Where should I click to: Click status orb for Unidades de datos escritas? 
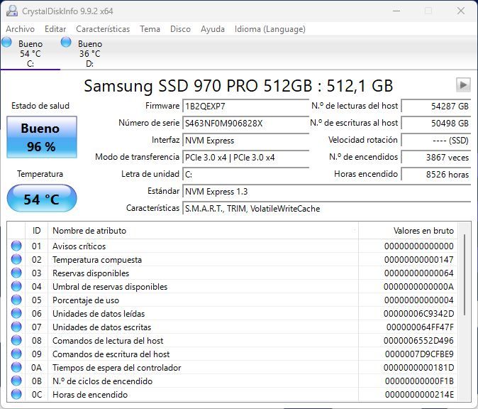tap(16, 327)
